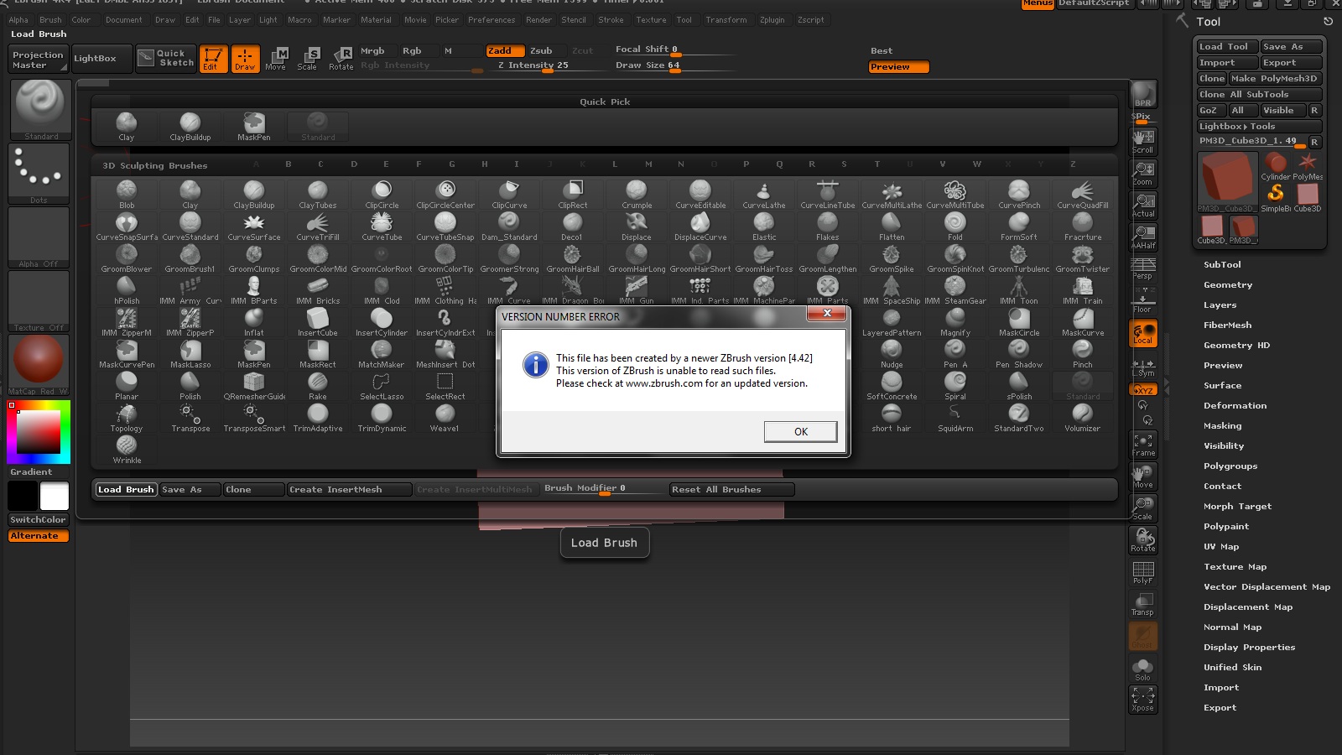Open the Geometry subpalette
The height and width of the screenshot is (755, 1342).
pos(1227,284)
